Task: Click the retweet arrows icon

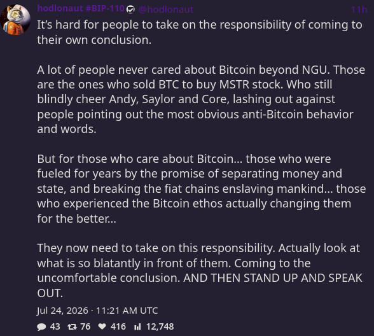Action: [x=72, y=326]
